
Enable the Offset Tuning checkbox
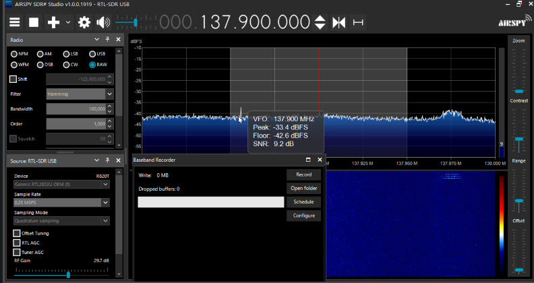17,233
